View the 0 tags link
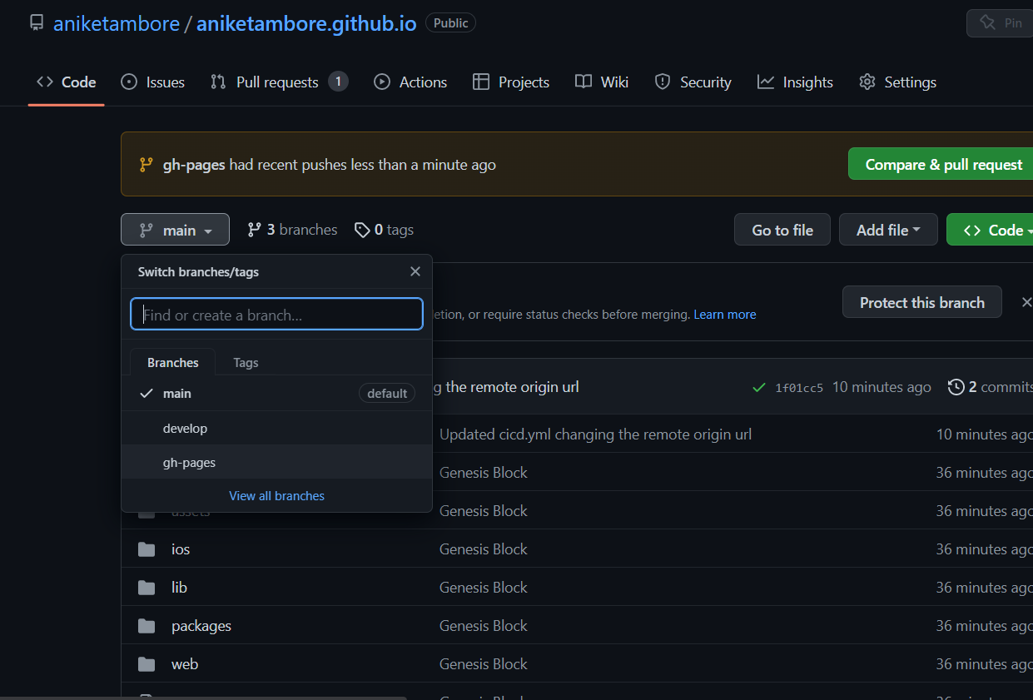 [x=384, y=230]
